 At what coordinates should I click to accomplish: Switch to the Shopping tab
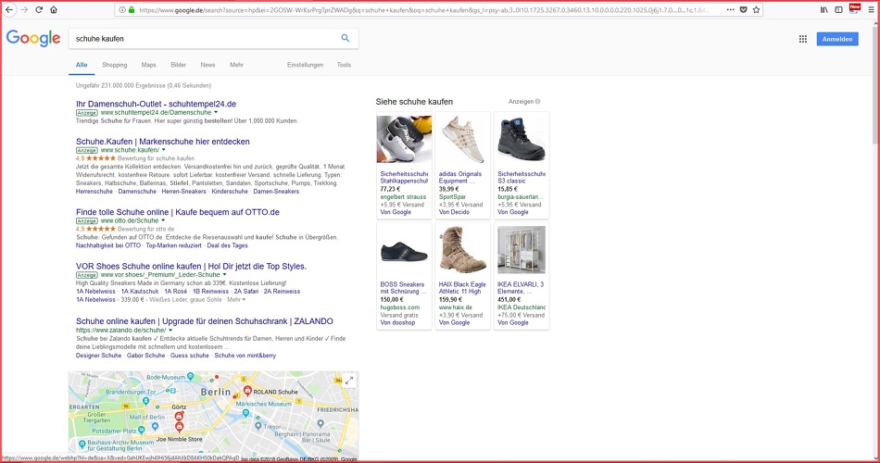tap(115, 65)
